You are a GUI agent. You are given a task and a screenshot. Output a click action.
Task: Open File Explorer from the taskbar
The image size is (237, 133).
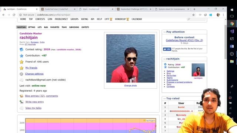(232, 61)
